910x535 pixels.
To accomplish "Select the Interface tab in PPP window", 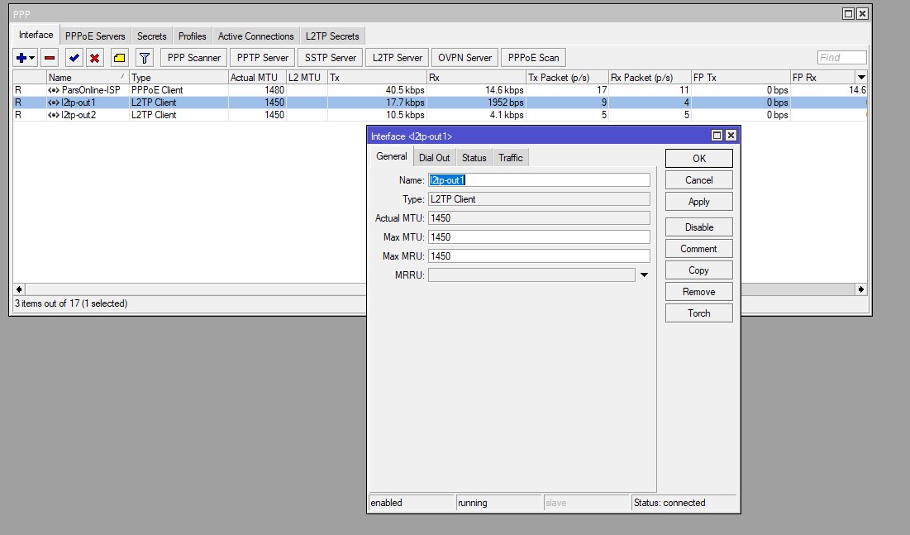I will tap(36, 35).
